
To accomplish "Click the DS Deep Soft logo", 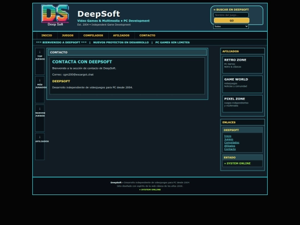I will [x=55, y=16].
